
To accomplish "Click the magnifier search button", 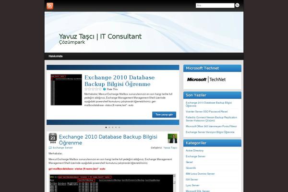I will pyautogui.click(x=237, y=5).
